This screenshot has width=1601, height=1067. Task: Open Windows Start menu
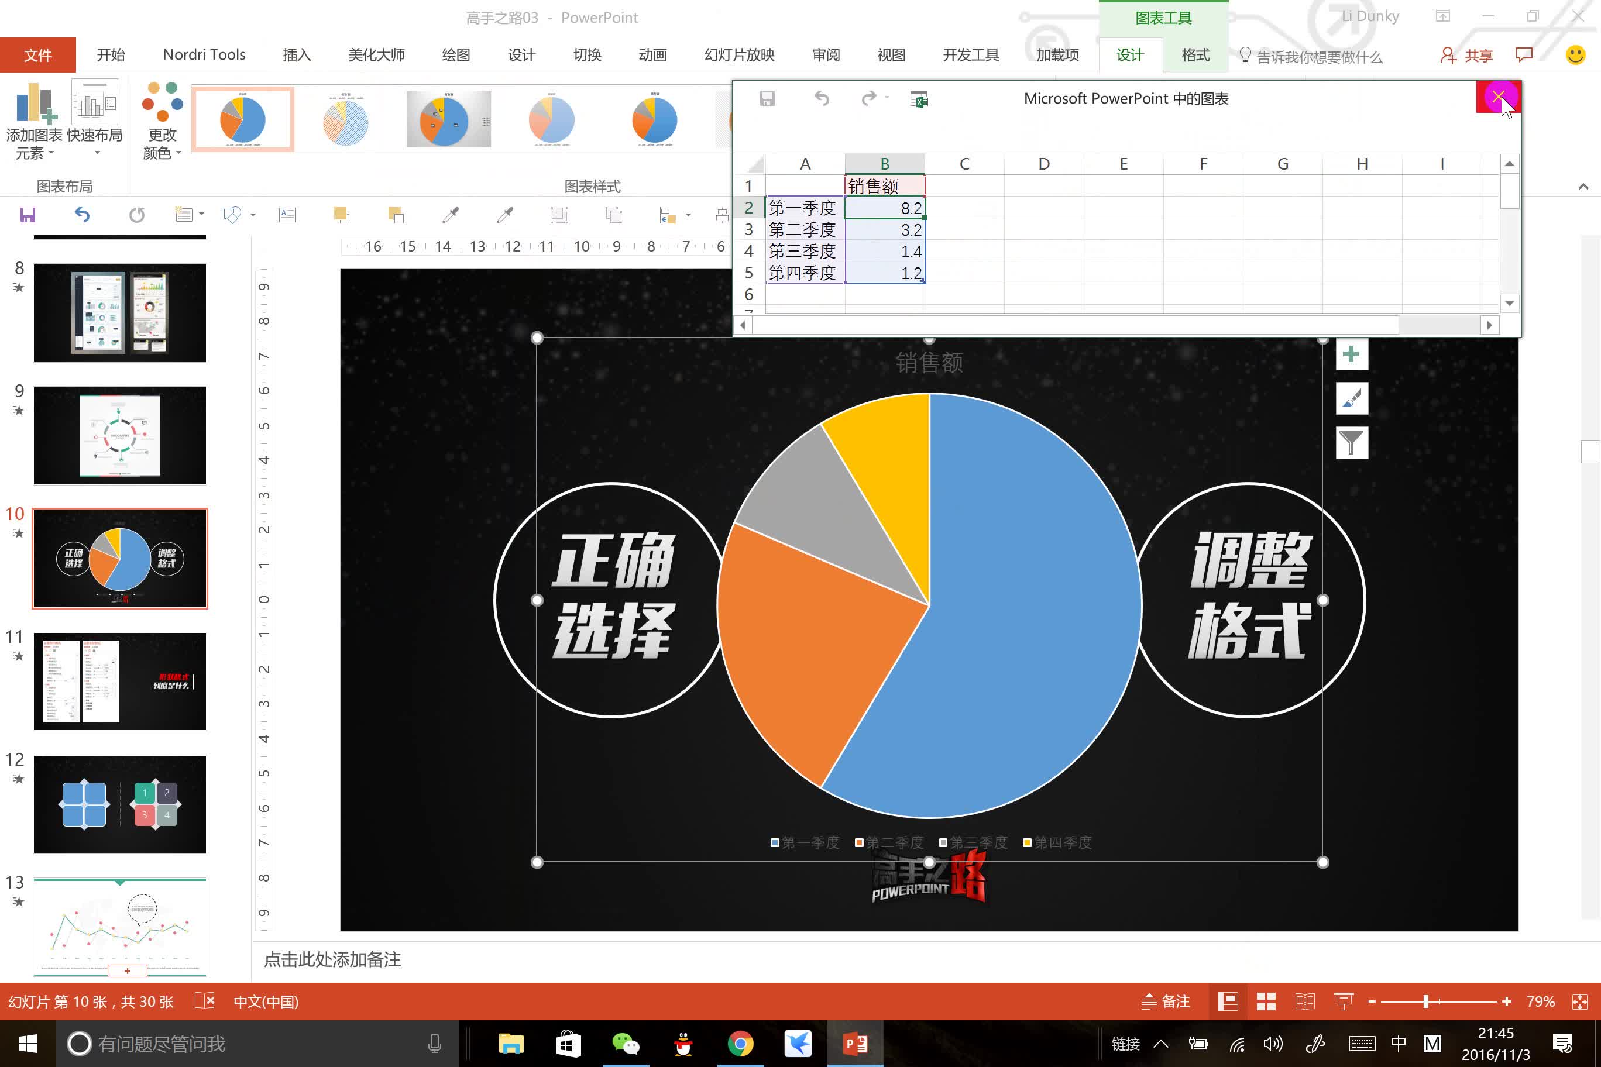(x=28, y=1043)
